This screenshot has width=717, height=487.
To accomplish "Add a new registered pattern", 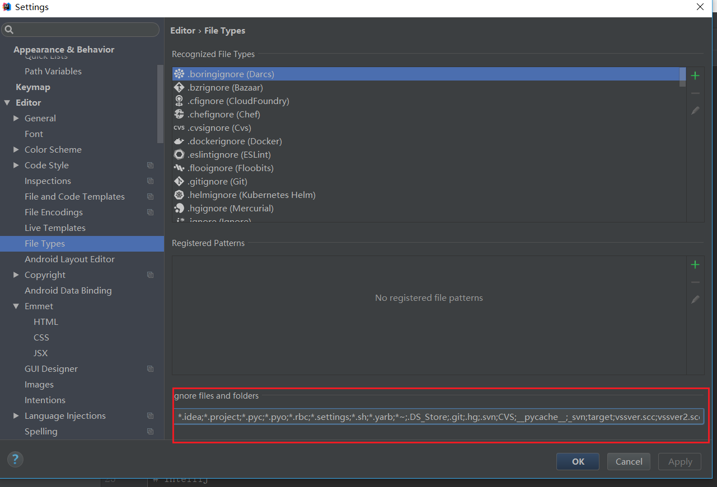I will pyautogui.click(x=695, y=264).
